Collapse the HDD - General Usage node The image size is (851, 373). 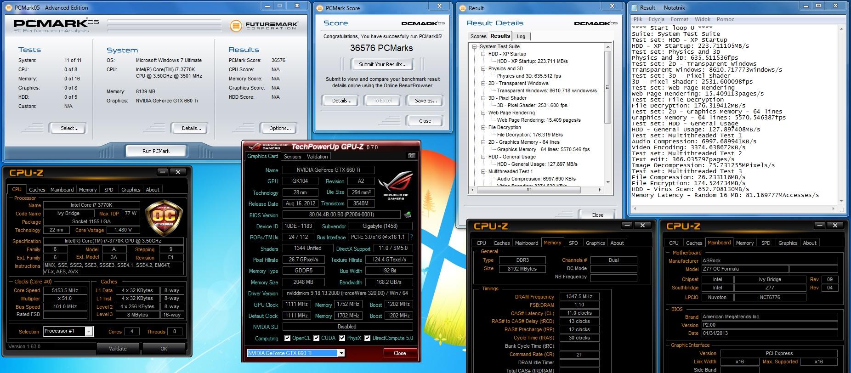click(484, 157)
